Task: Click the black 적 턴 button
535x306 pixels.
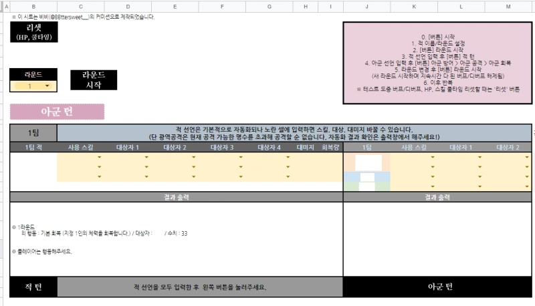Action: click(33, 287)
